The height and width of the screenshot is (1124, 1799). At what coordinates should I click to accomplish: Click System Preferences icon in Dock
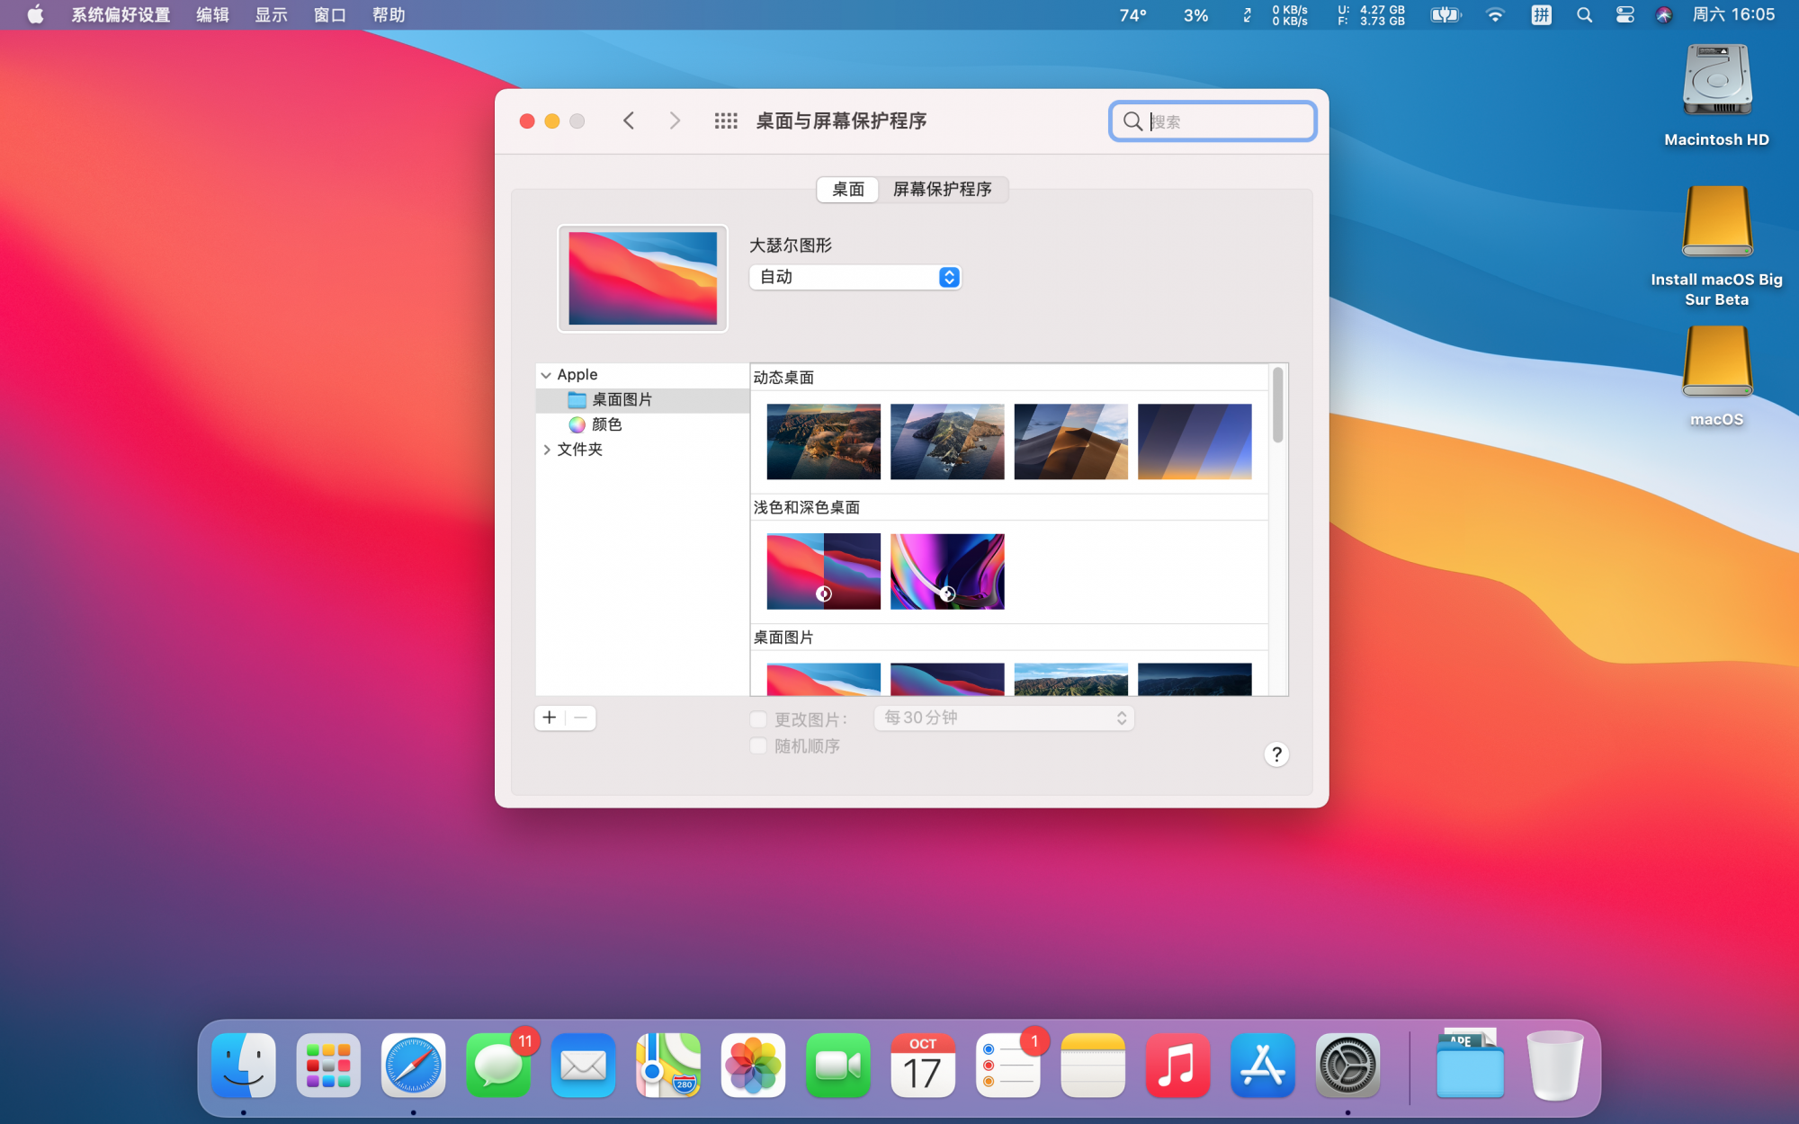[1347, 1066]
